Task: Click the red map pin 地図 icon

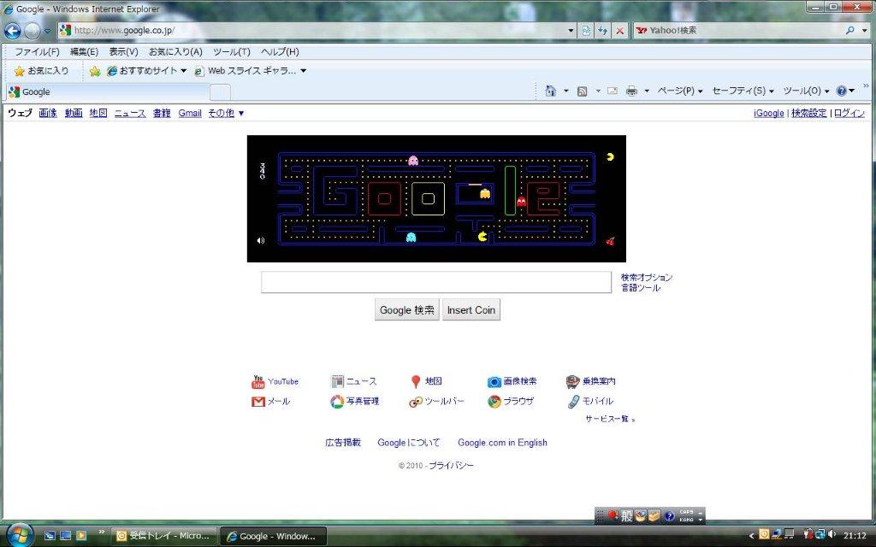Action: [416, 382]
